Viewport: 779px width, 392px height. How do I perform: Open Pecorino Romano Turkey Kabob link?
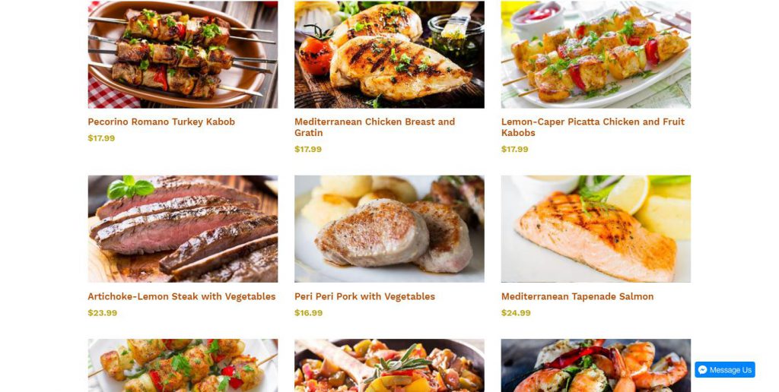161,122
